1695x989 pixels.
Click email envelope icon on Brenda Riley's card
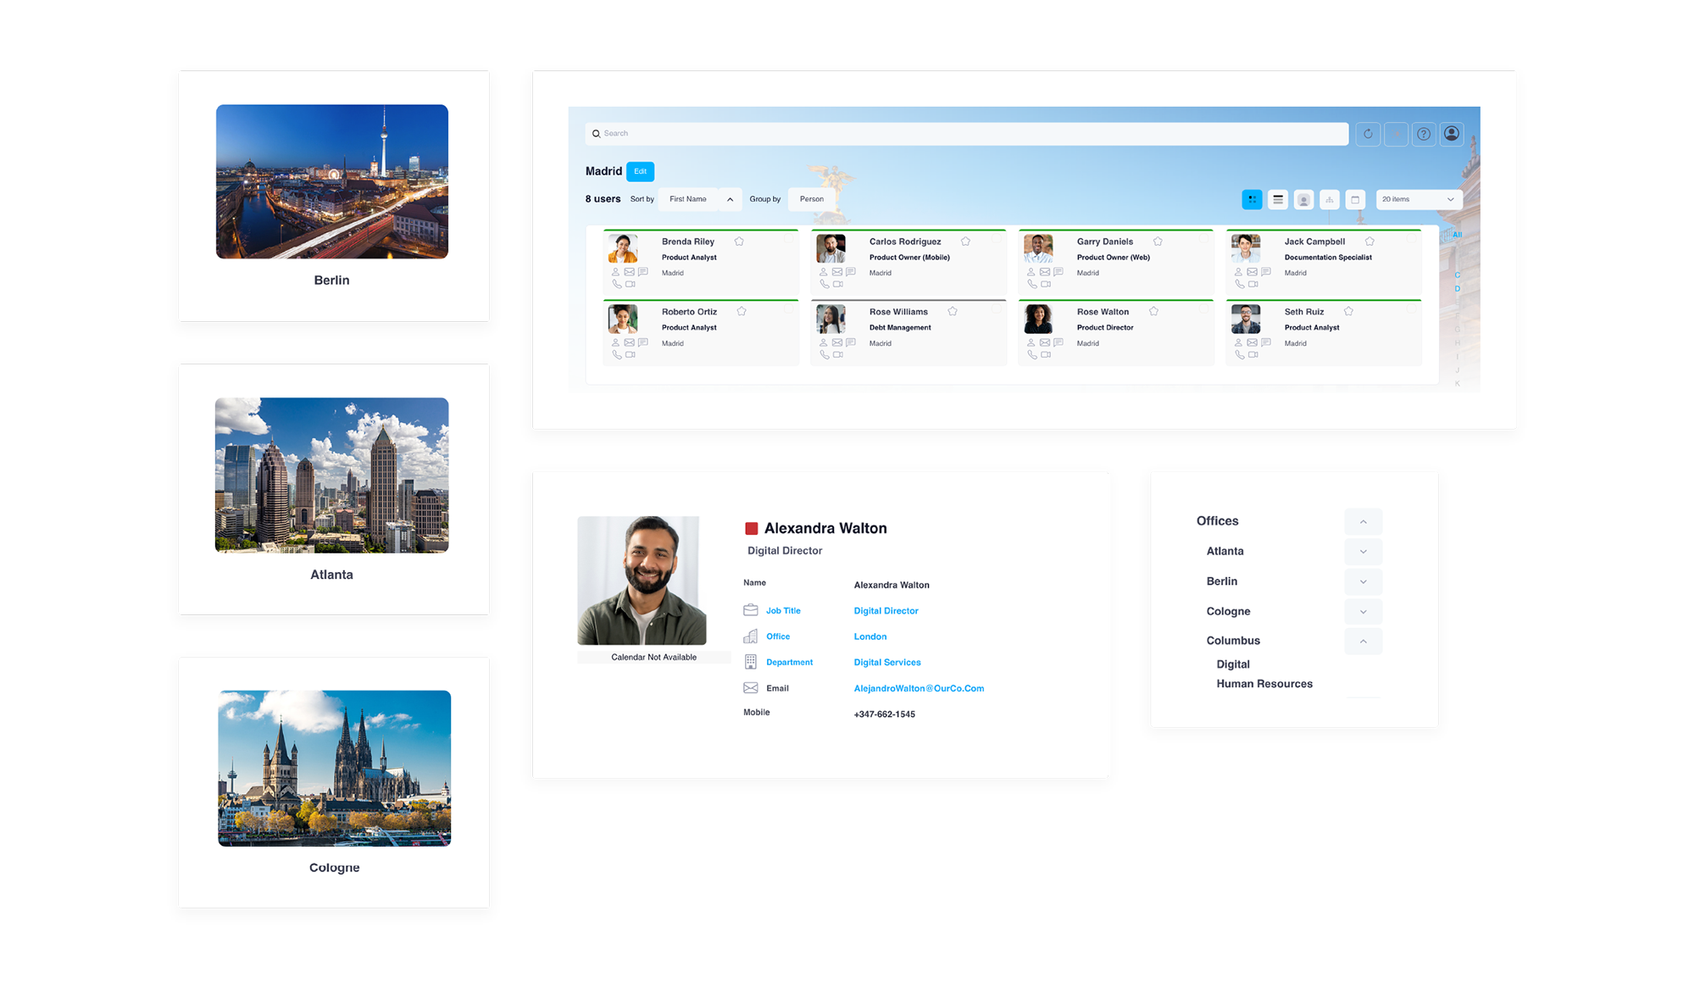point(629,272)
